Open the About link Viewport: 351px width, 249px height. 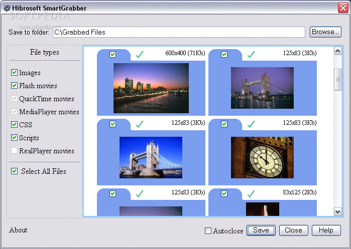click(18, 230)
